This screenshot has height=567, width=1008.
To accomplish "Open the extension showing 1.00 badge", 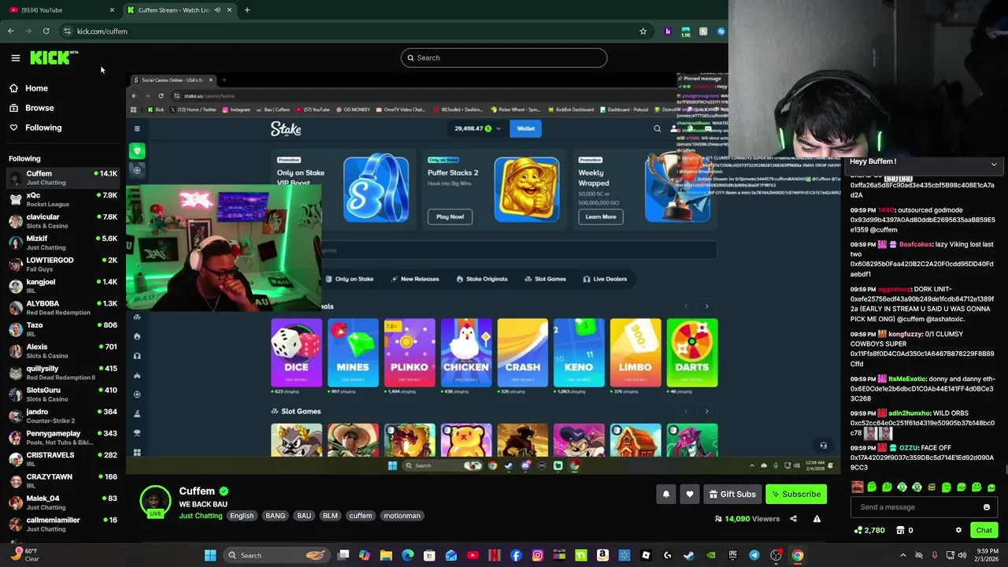I will tap(685, 31).
